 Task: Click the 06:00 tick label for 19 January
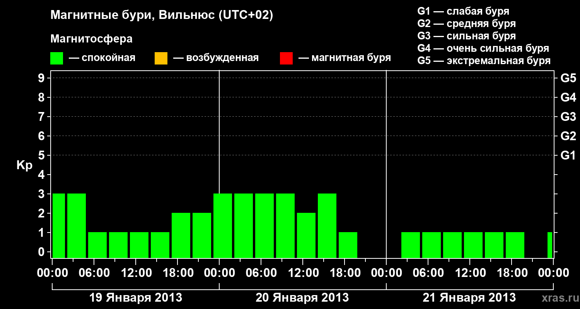94,273
